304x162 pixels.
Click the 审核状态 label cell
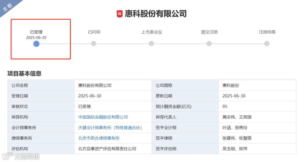(41, 106)
